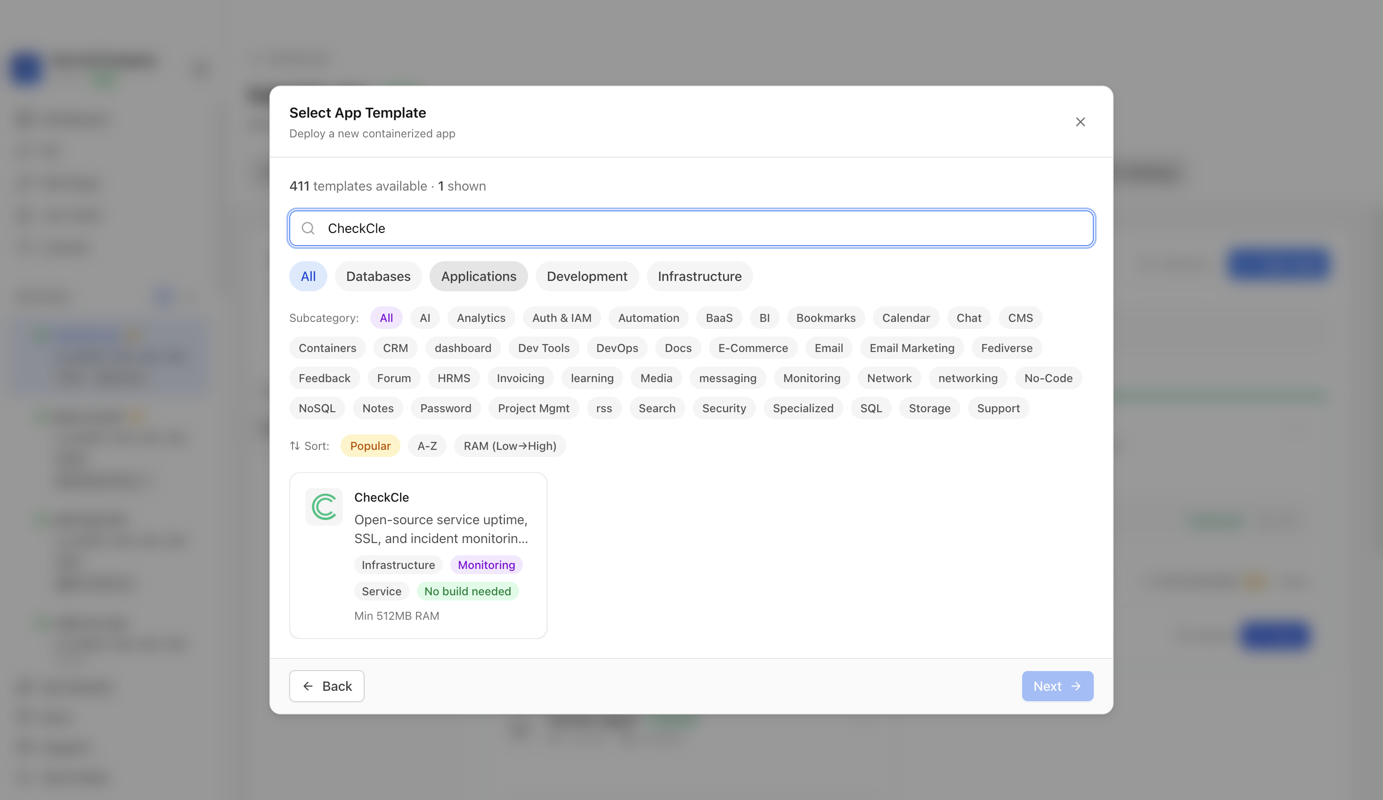Select the Development category tab
The image size is (1383, 800).
[586, 276]
